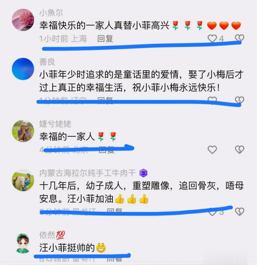Reply to 婕兮姥姥's comment via 回复
The width and height of the screenshot is (257, 265).
(107, 150)
